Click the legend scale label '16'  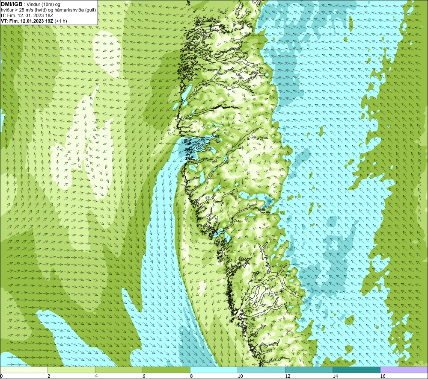coord(383,376)
